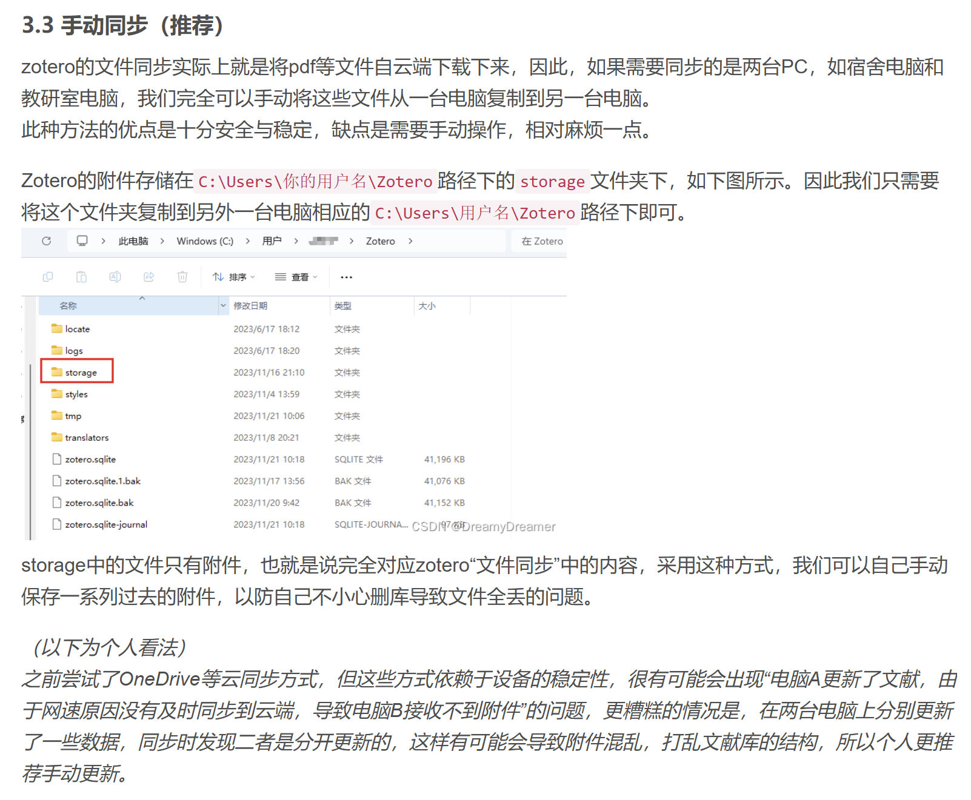Select the translators folder icon
The image size is (971, 800).
(57, 437)
